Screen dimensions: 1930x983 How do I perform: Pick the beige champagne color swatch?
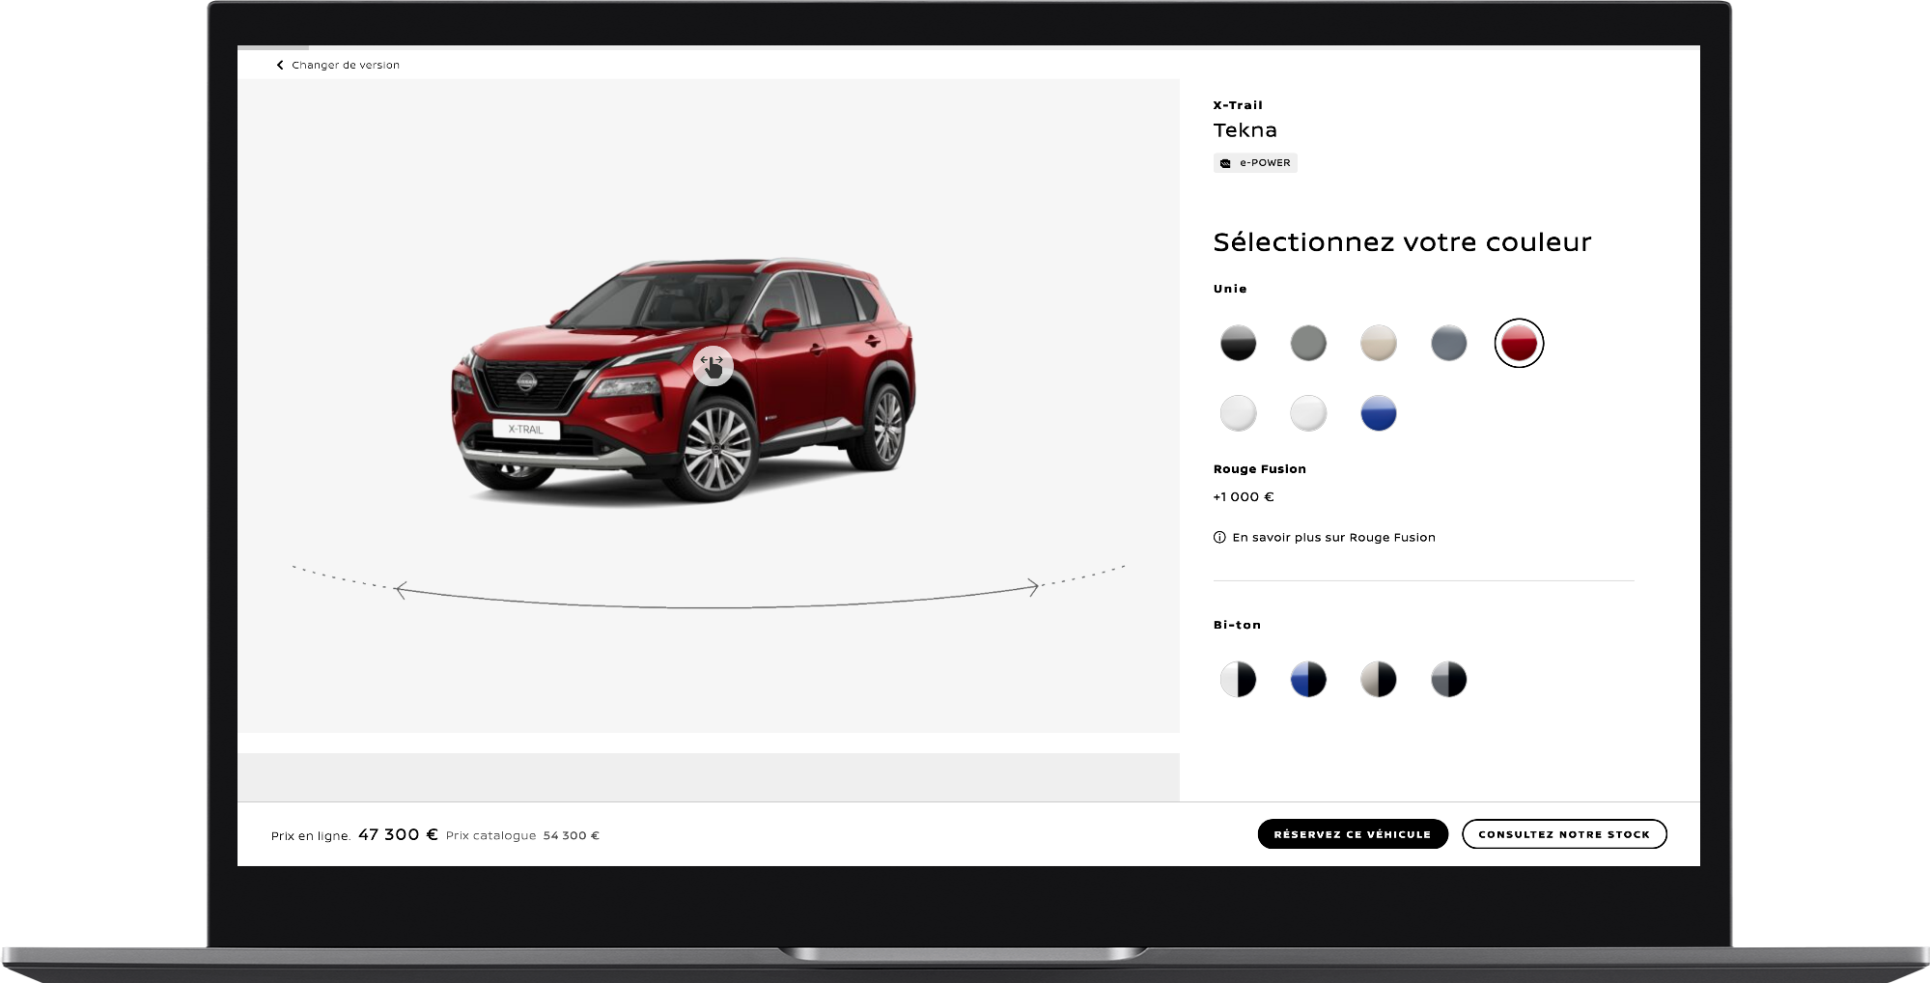pos(1379,343)
